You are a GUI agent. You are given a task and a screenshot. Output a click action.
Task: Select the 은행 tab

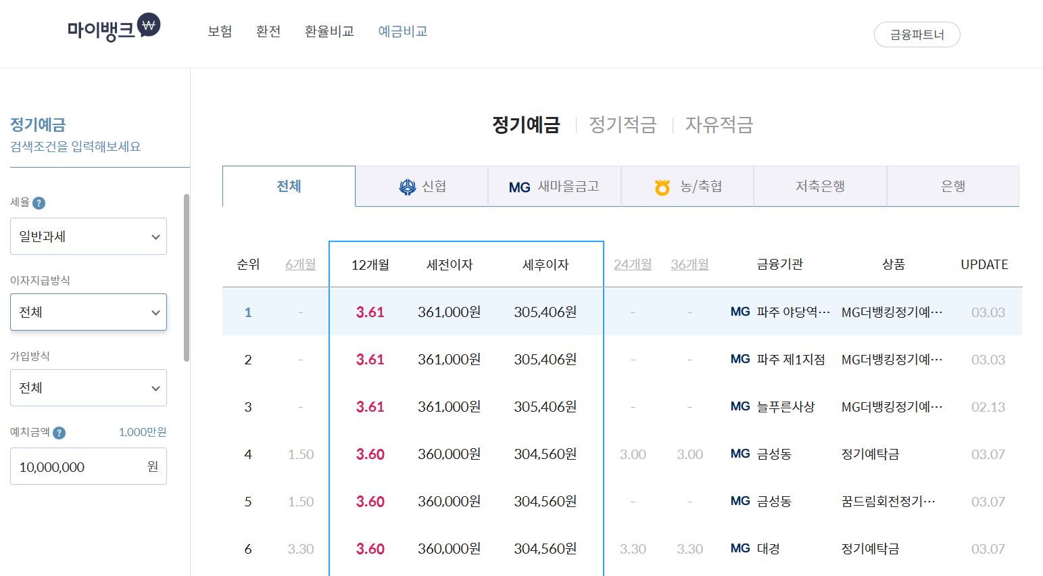953,186
